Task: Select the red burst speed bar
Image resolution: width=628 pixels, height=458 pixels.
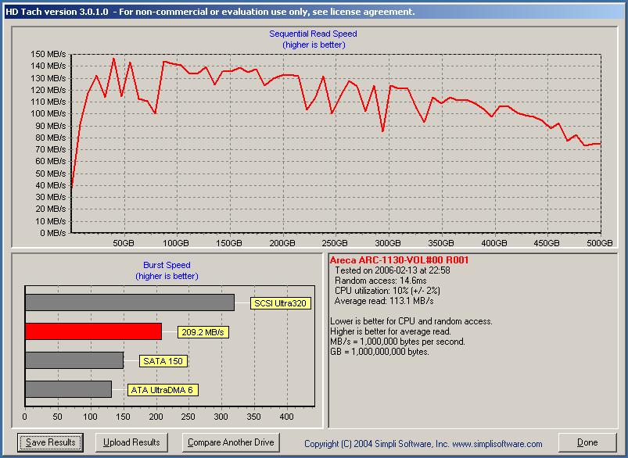Action: (93, 331)
